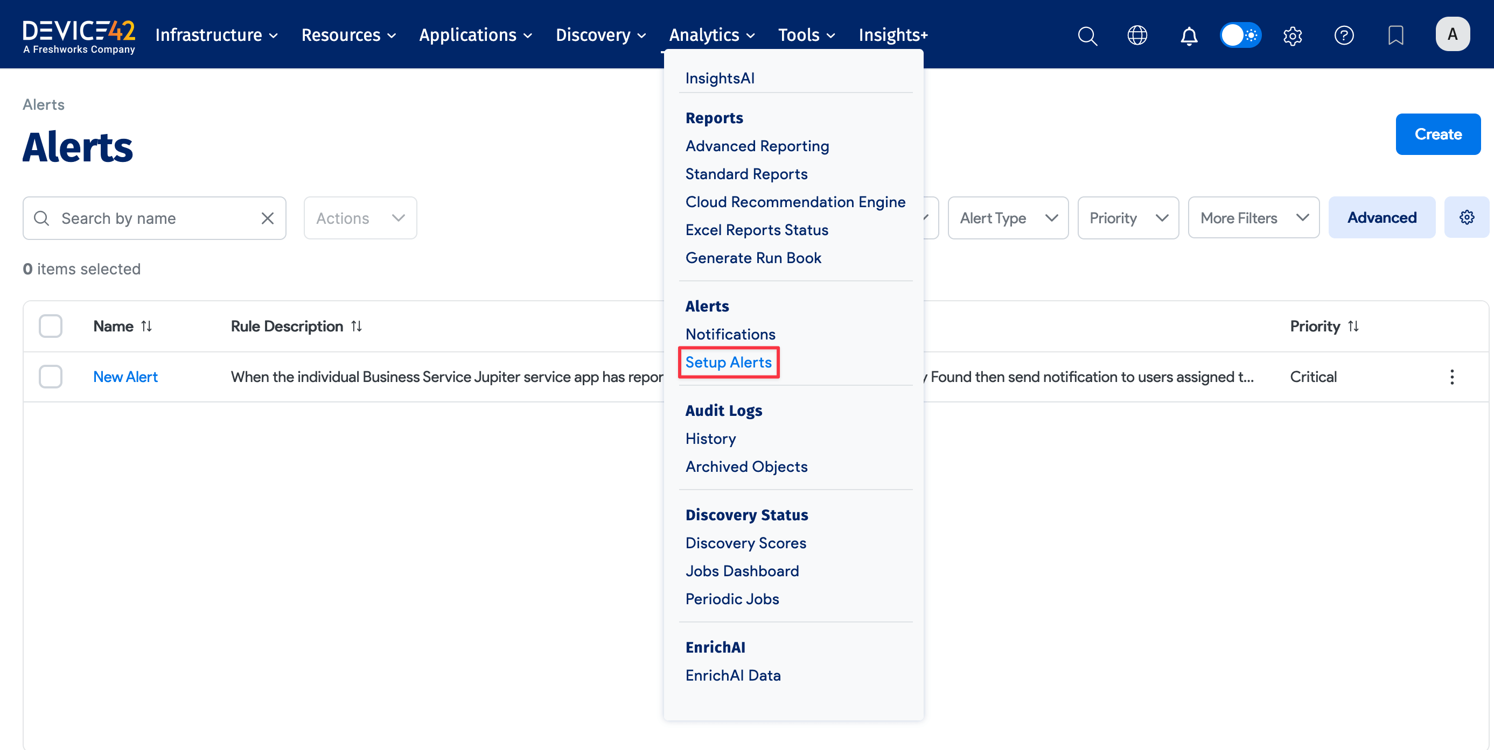
Task: Open table column settings gear icon
Action: click(x=1466, y=217)
